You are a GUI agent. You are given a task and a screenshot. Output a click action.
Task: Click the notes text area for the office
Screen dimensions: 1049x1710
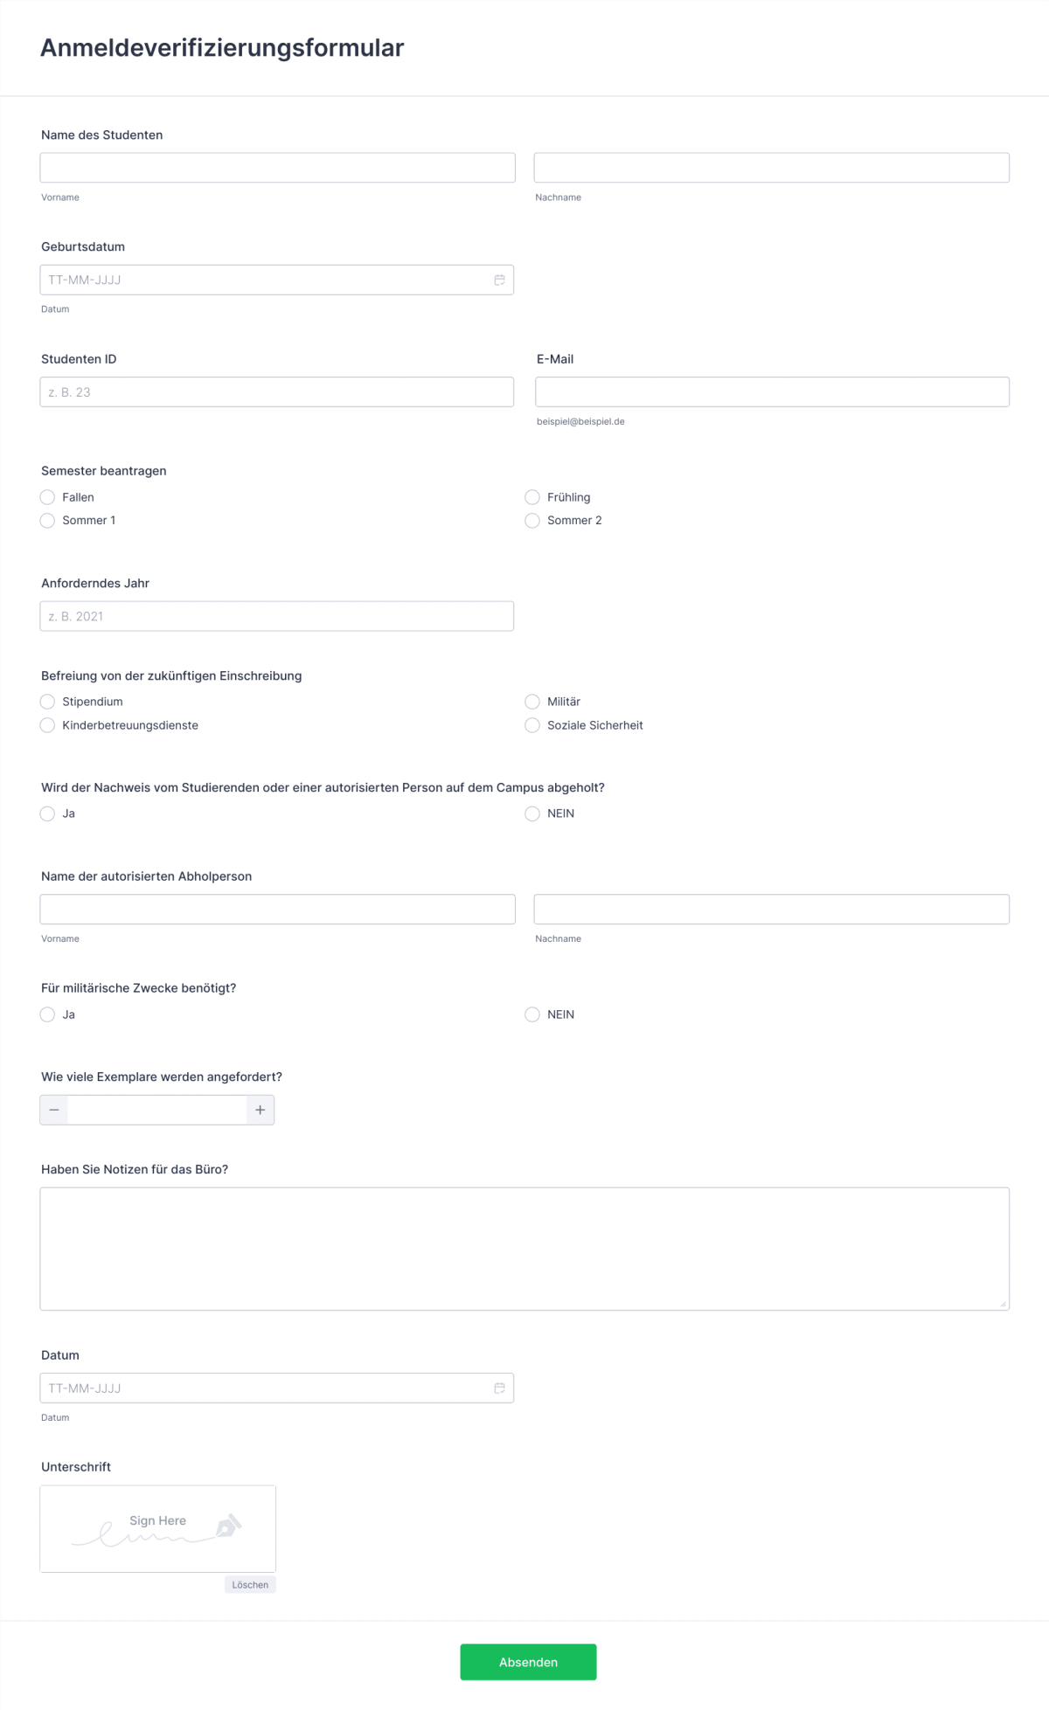tap(524, 1248)
